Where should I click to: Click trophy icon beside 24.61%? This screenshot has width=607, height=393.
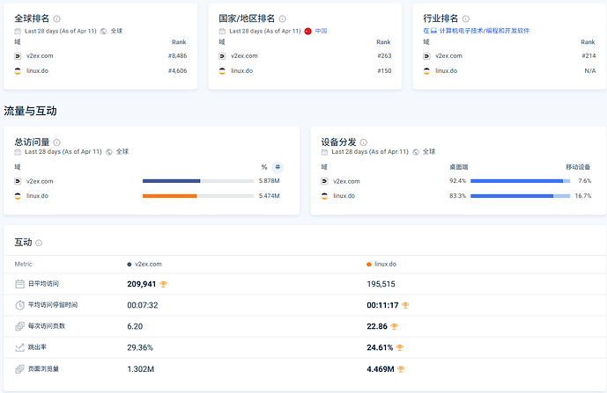[x=400, y=348]
